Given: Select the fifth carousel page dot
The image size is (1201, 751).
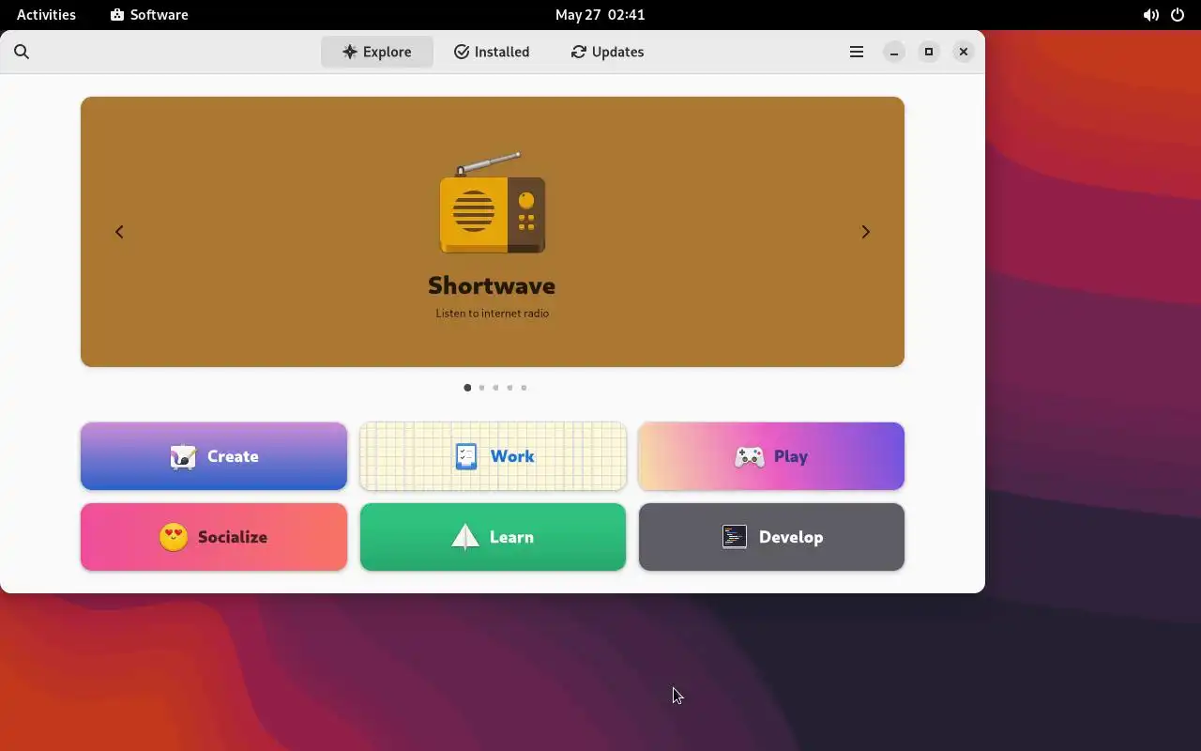Looking at the screenshot, I should (524, 388).
